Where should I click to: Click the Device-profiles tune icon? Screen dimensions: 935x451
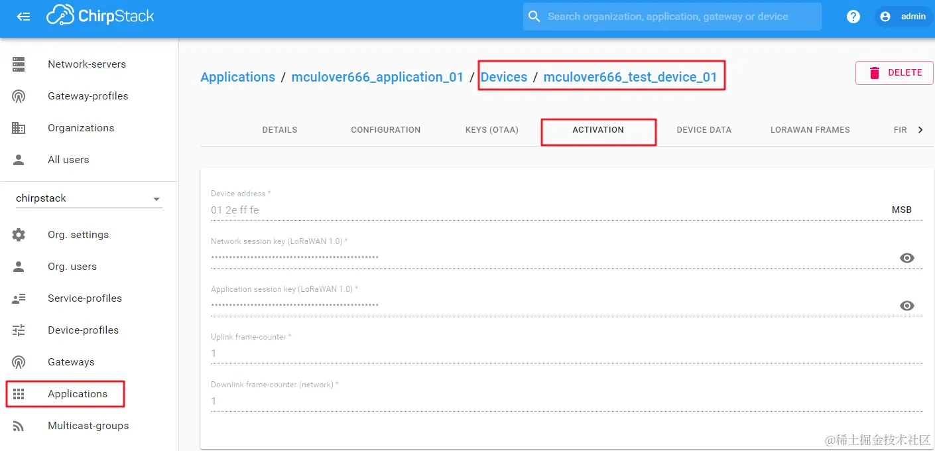pyautogui.click(x=19, y=330)
